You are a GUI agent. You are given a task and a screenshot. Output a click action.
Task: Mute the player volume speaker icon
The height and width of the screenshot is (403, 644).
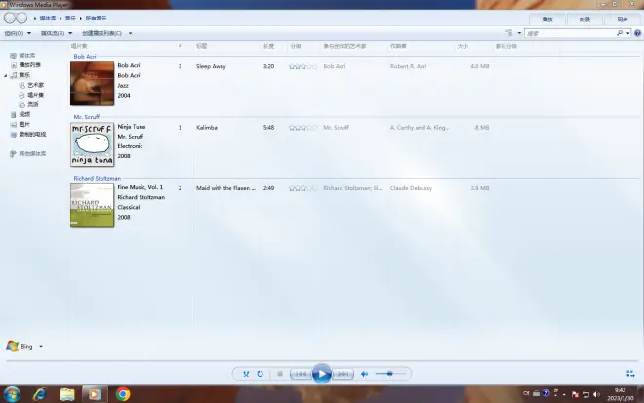[x=364, y=374]
